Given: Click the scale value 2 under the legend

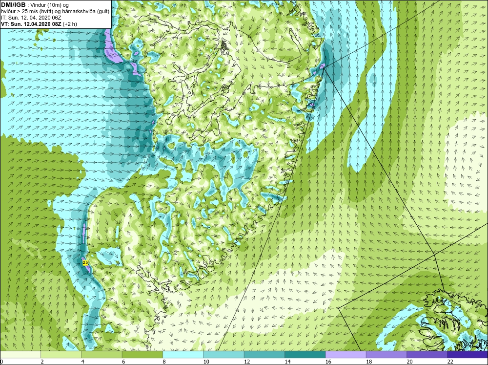Looking at the screenshot, I should point(42,362).
